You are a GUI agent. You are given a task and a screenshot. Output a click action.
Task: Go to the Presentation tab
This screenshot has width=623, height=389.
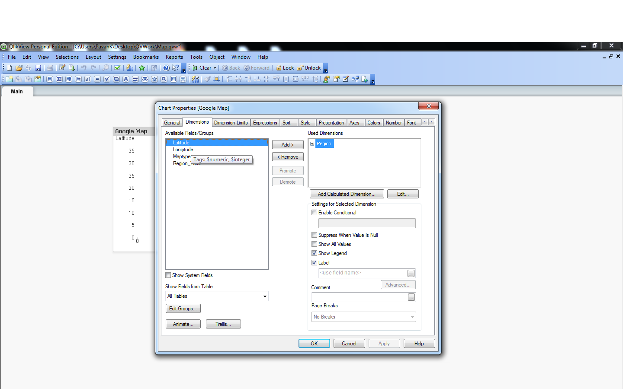tap(331, 123)
